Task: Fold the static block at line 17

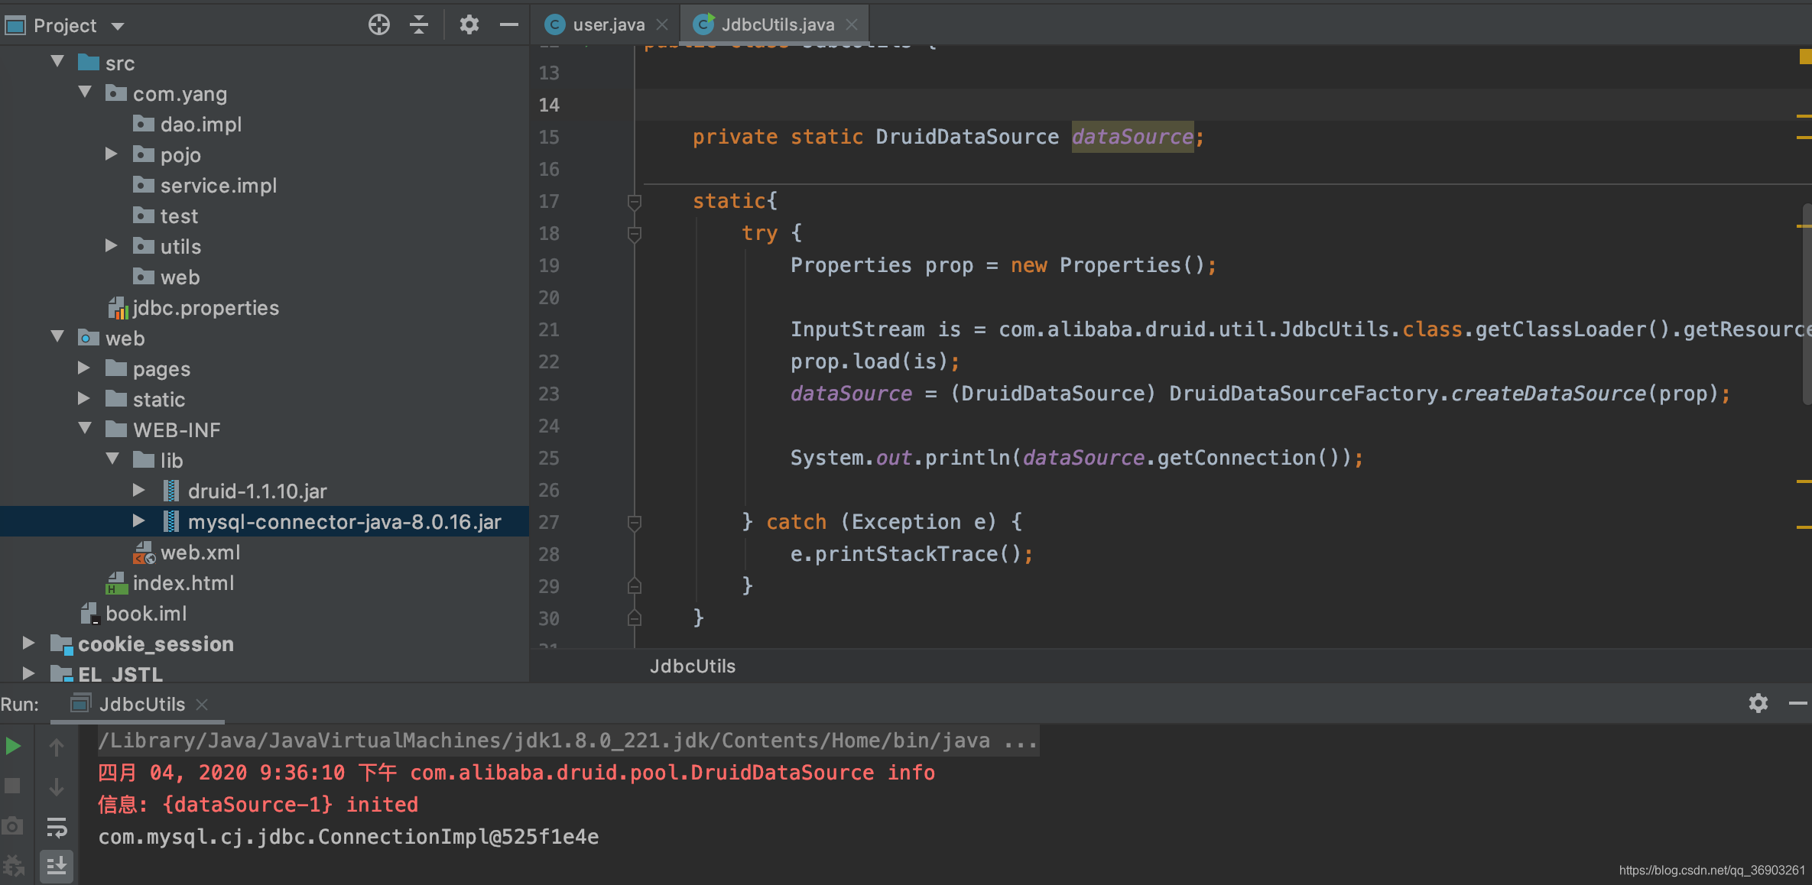Action: tap(634, 202)
